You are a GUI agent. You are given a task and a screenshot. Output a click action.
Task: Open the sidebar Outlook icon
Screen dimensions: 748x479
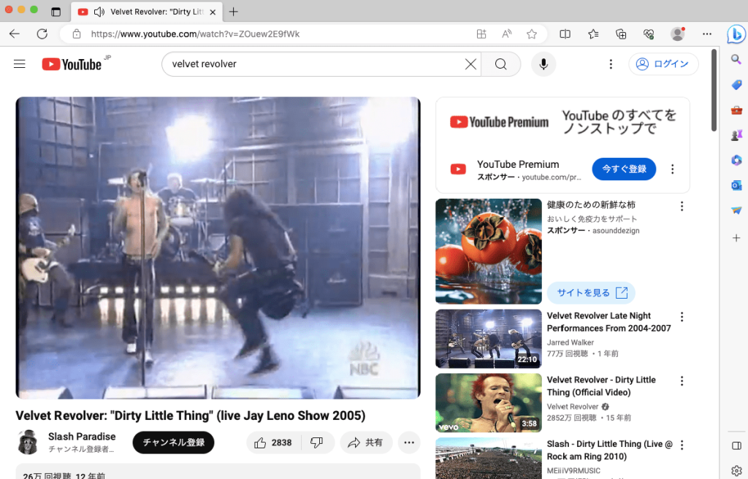point(736,185)
